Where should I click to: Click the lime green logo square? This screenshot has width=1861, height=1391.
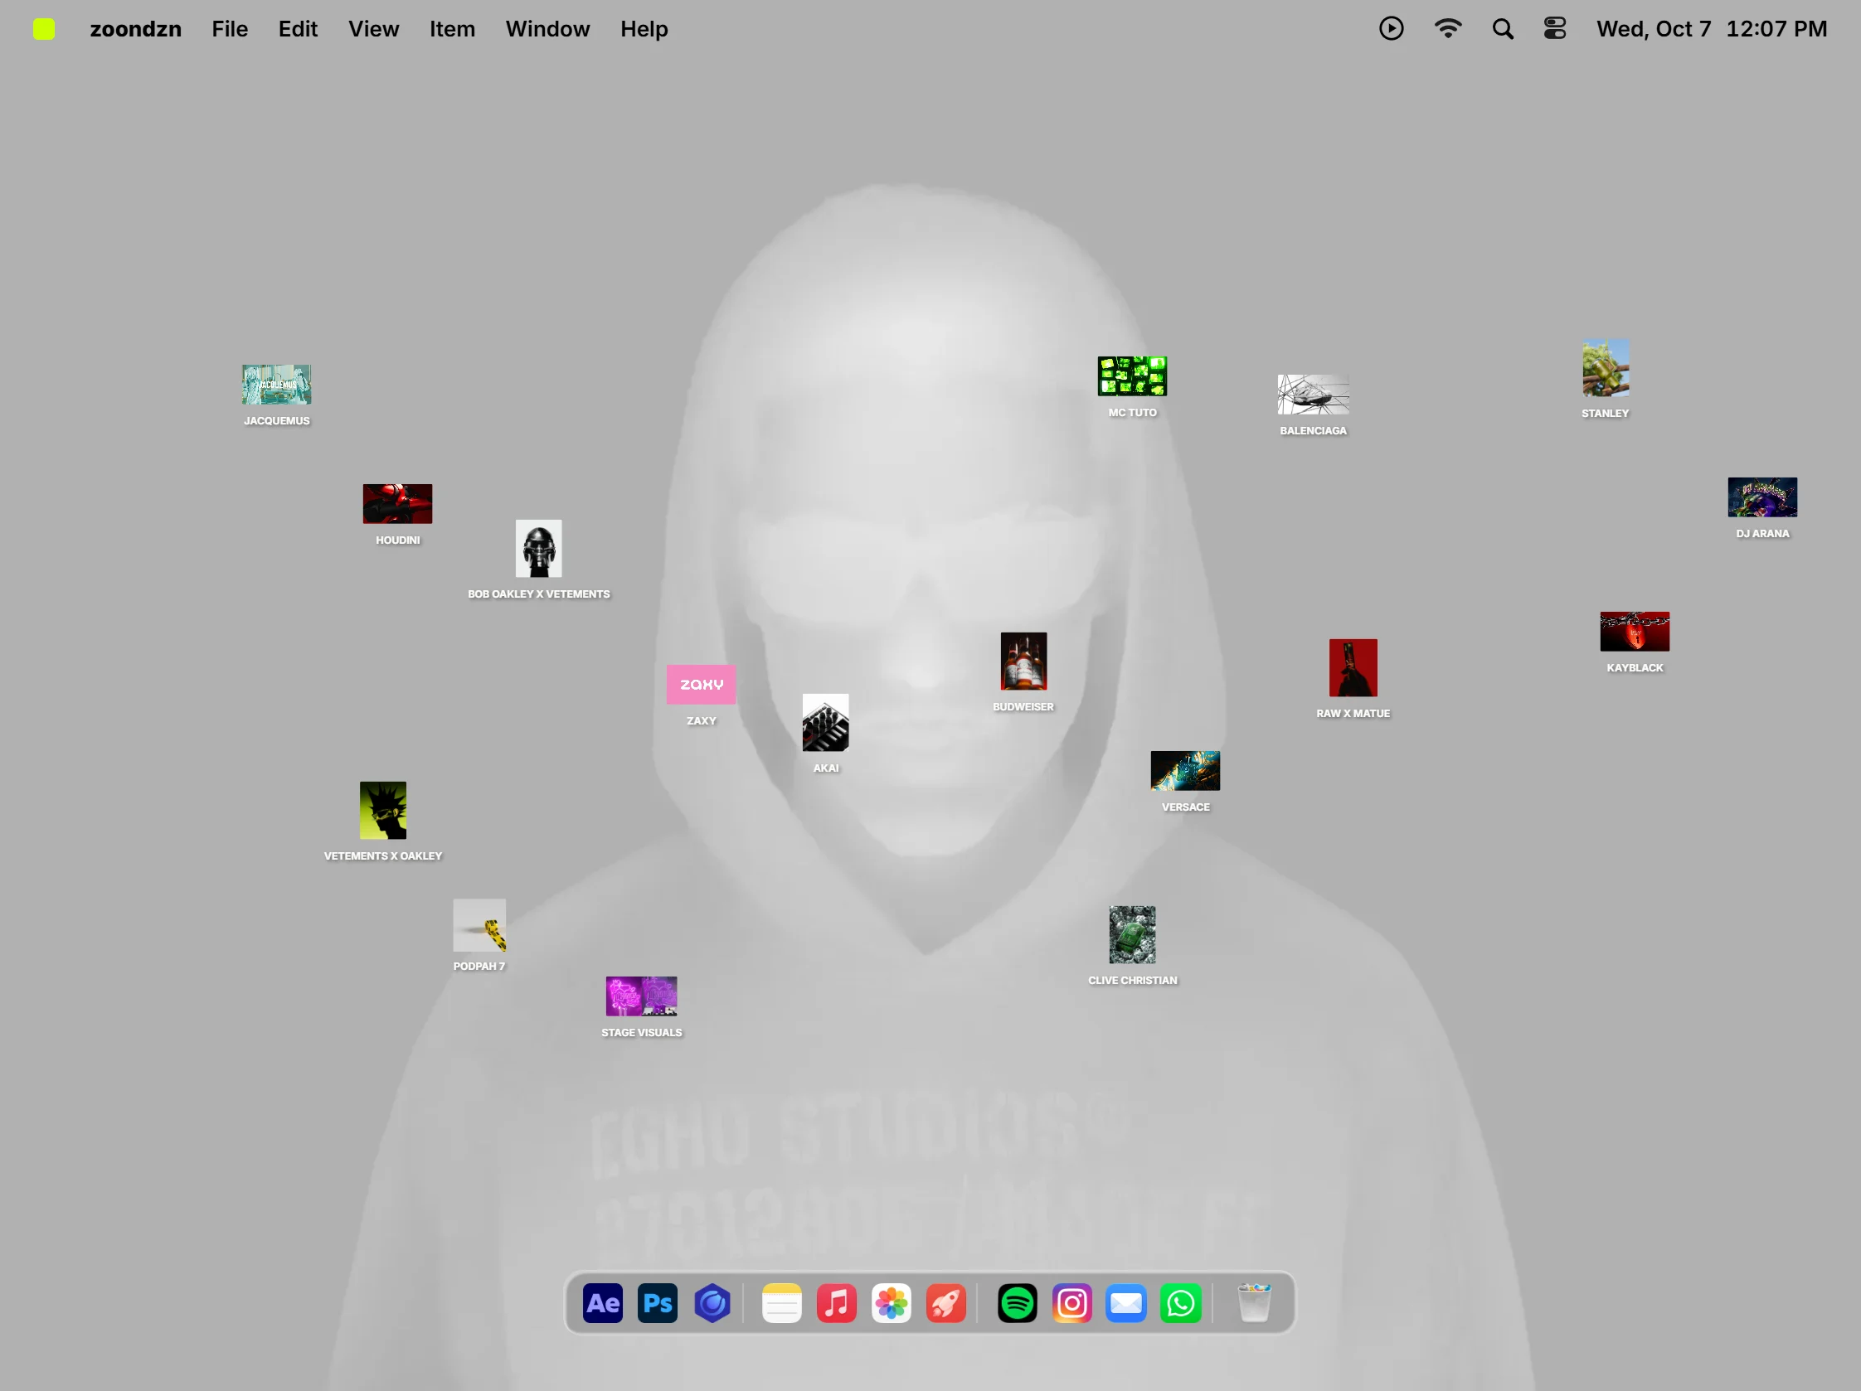pyautogui.click(x=44, y=28)
